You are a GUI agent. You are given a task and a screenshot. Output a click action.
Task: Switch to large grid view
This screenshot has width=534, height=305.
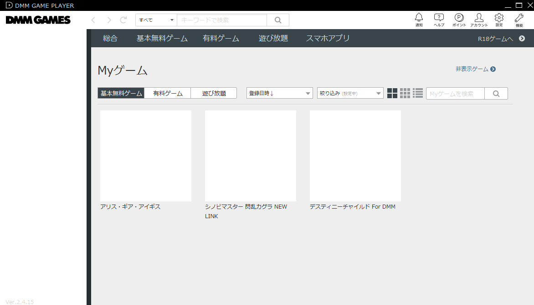pyautogui.click(x=392, y=93)
